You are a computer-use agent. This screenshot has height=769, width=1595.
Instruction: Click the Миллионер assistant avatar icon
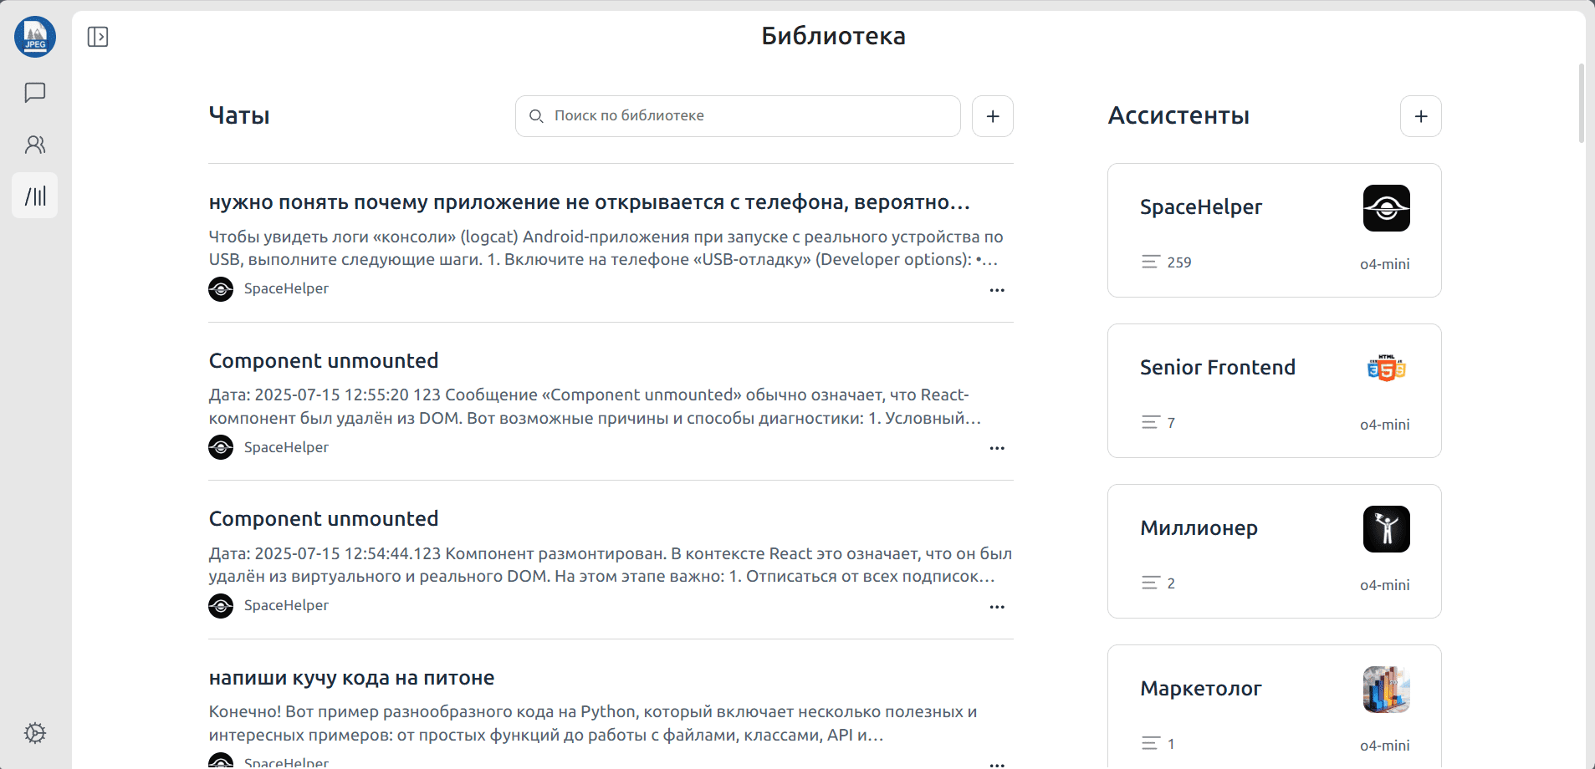coord(1386,529)
